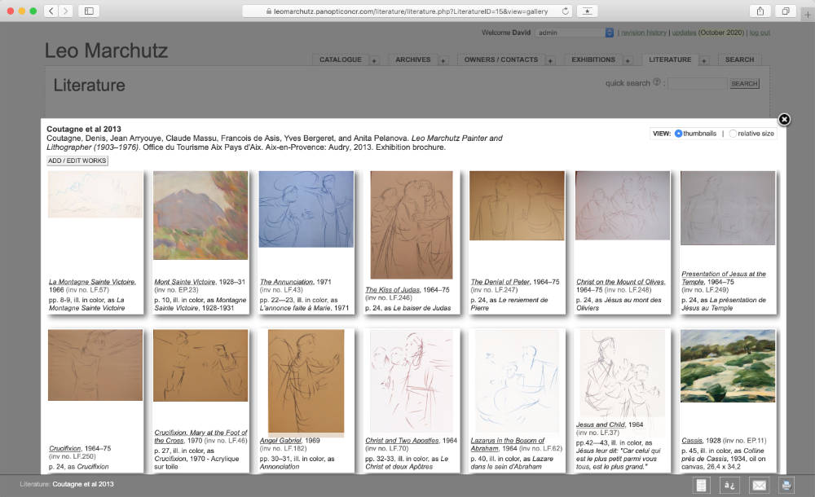Click the blue Annunciation drawing thumbnail

[306, 209]
